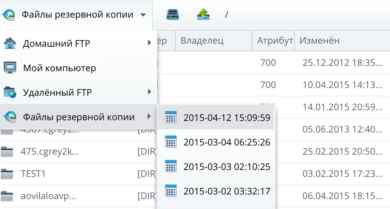390x209 pixels.
Task: Click folder icon next to aovilaloavp...
Action: coord(7,196)
